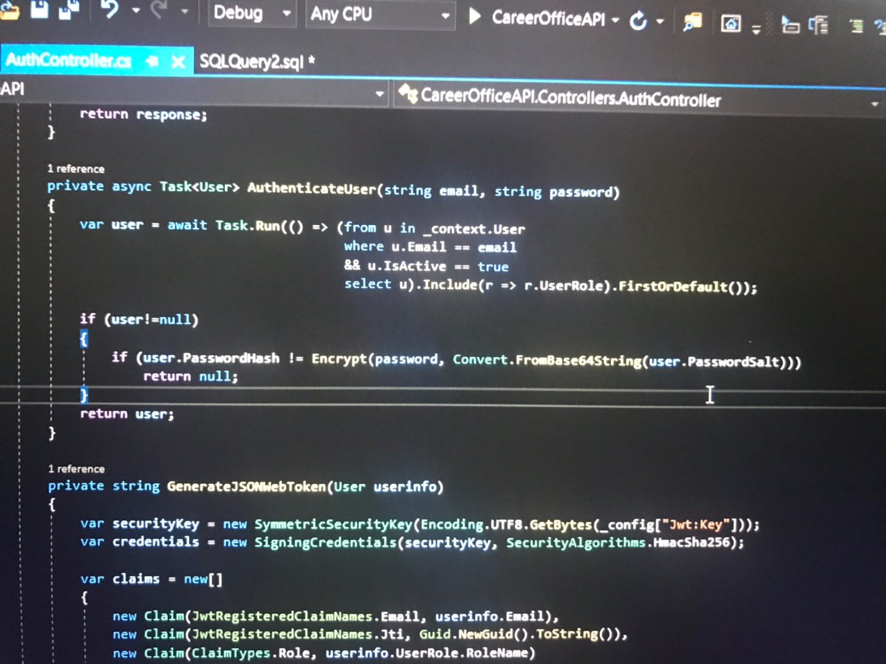
Task: Open the Redo history dropdown arrow
Action: 184,11
